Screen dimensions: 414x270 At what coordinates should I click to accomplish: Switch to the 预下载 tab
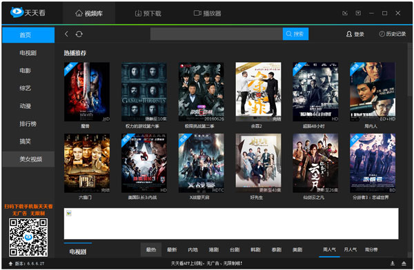tap(148, 13)
